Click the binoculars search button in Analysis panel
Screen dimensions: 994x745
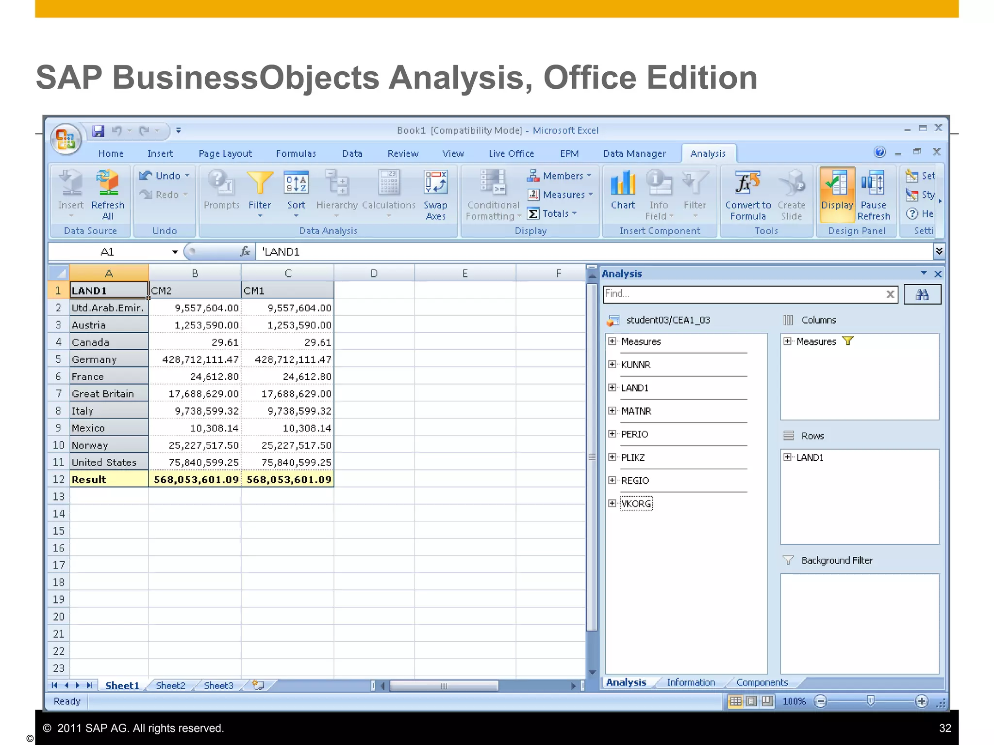click(x=922, y=294)
